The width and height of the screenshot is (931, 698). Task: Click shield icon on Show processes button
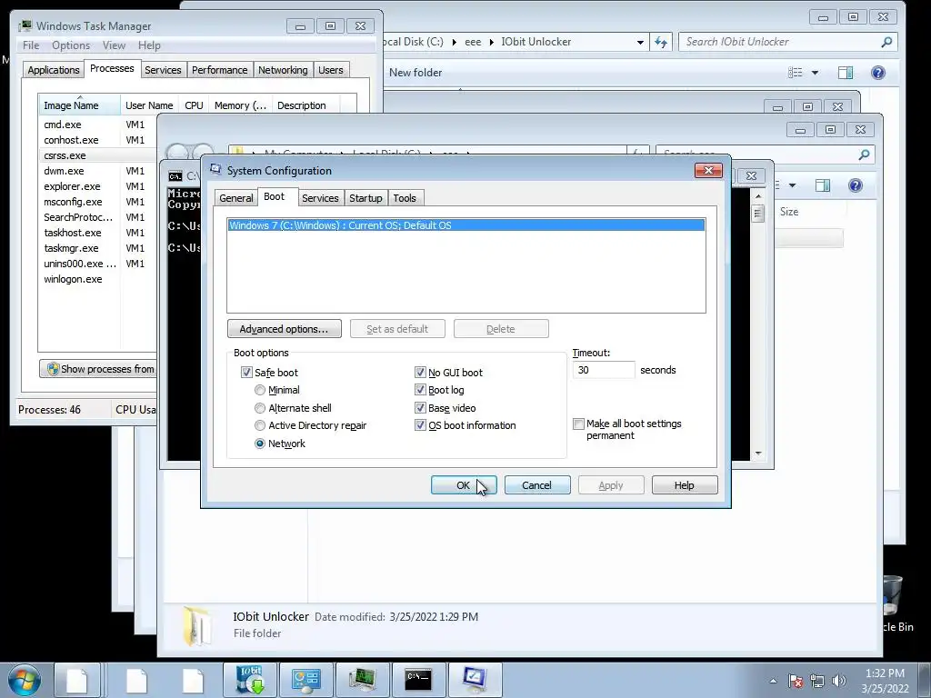coord(53,369)
